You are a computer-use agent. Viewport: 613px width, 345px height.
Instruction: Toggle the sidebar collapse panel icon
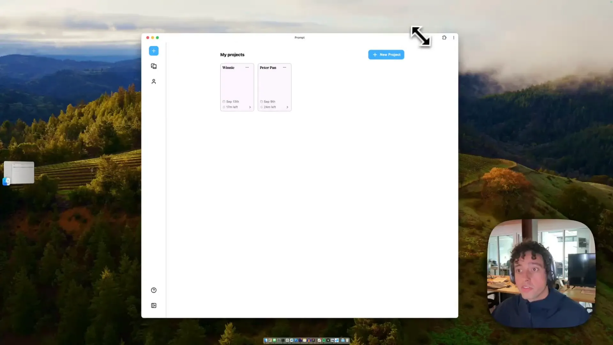pyautogui.click(x=154, y=305)
